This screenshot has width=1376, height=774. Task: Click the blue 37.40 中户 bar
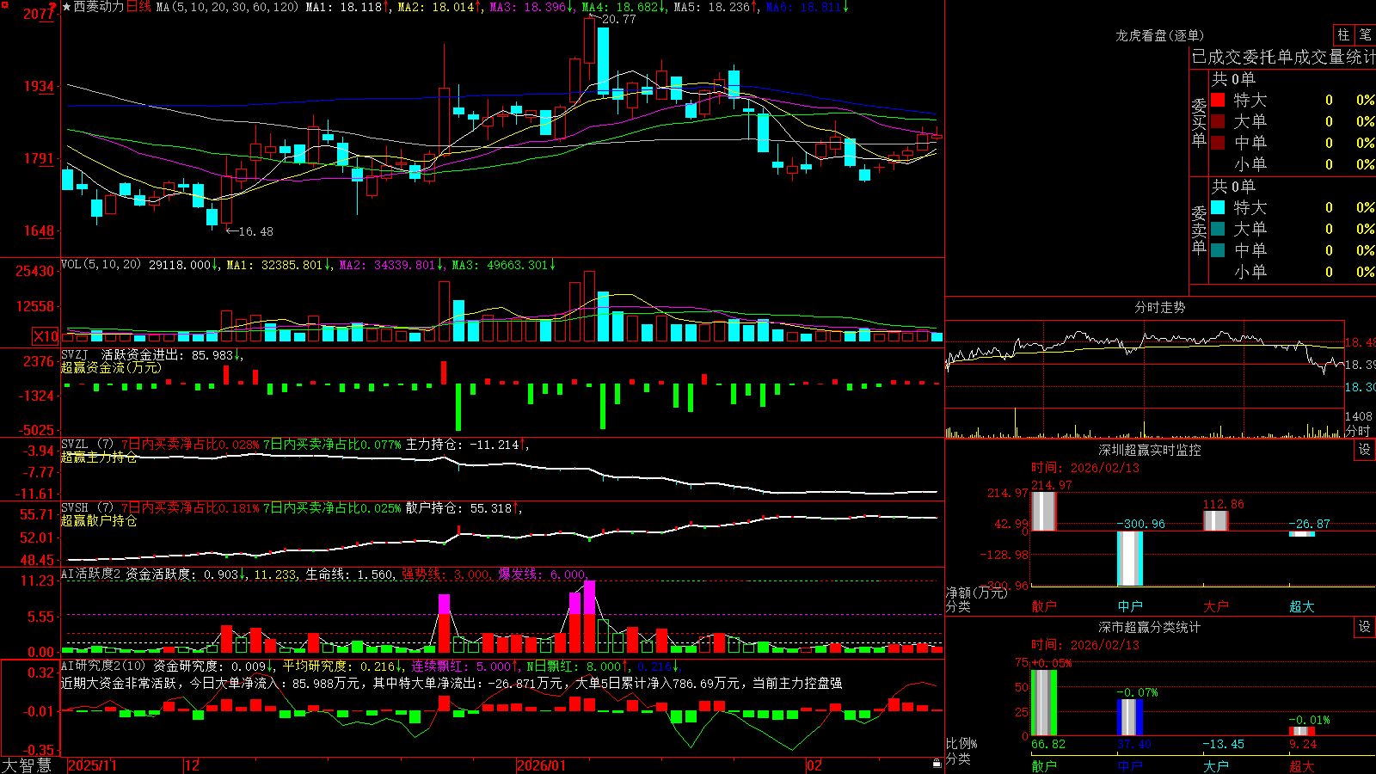1130,717
